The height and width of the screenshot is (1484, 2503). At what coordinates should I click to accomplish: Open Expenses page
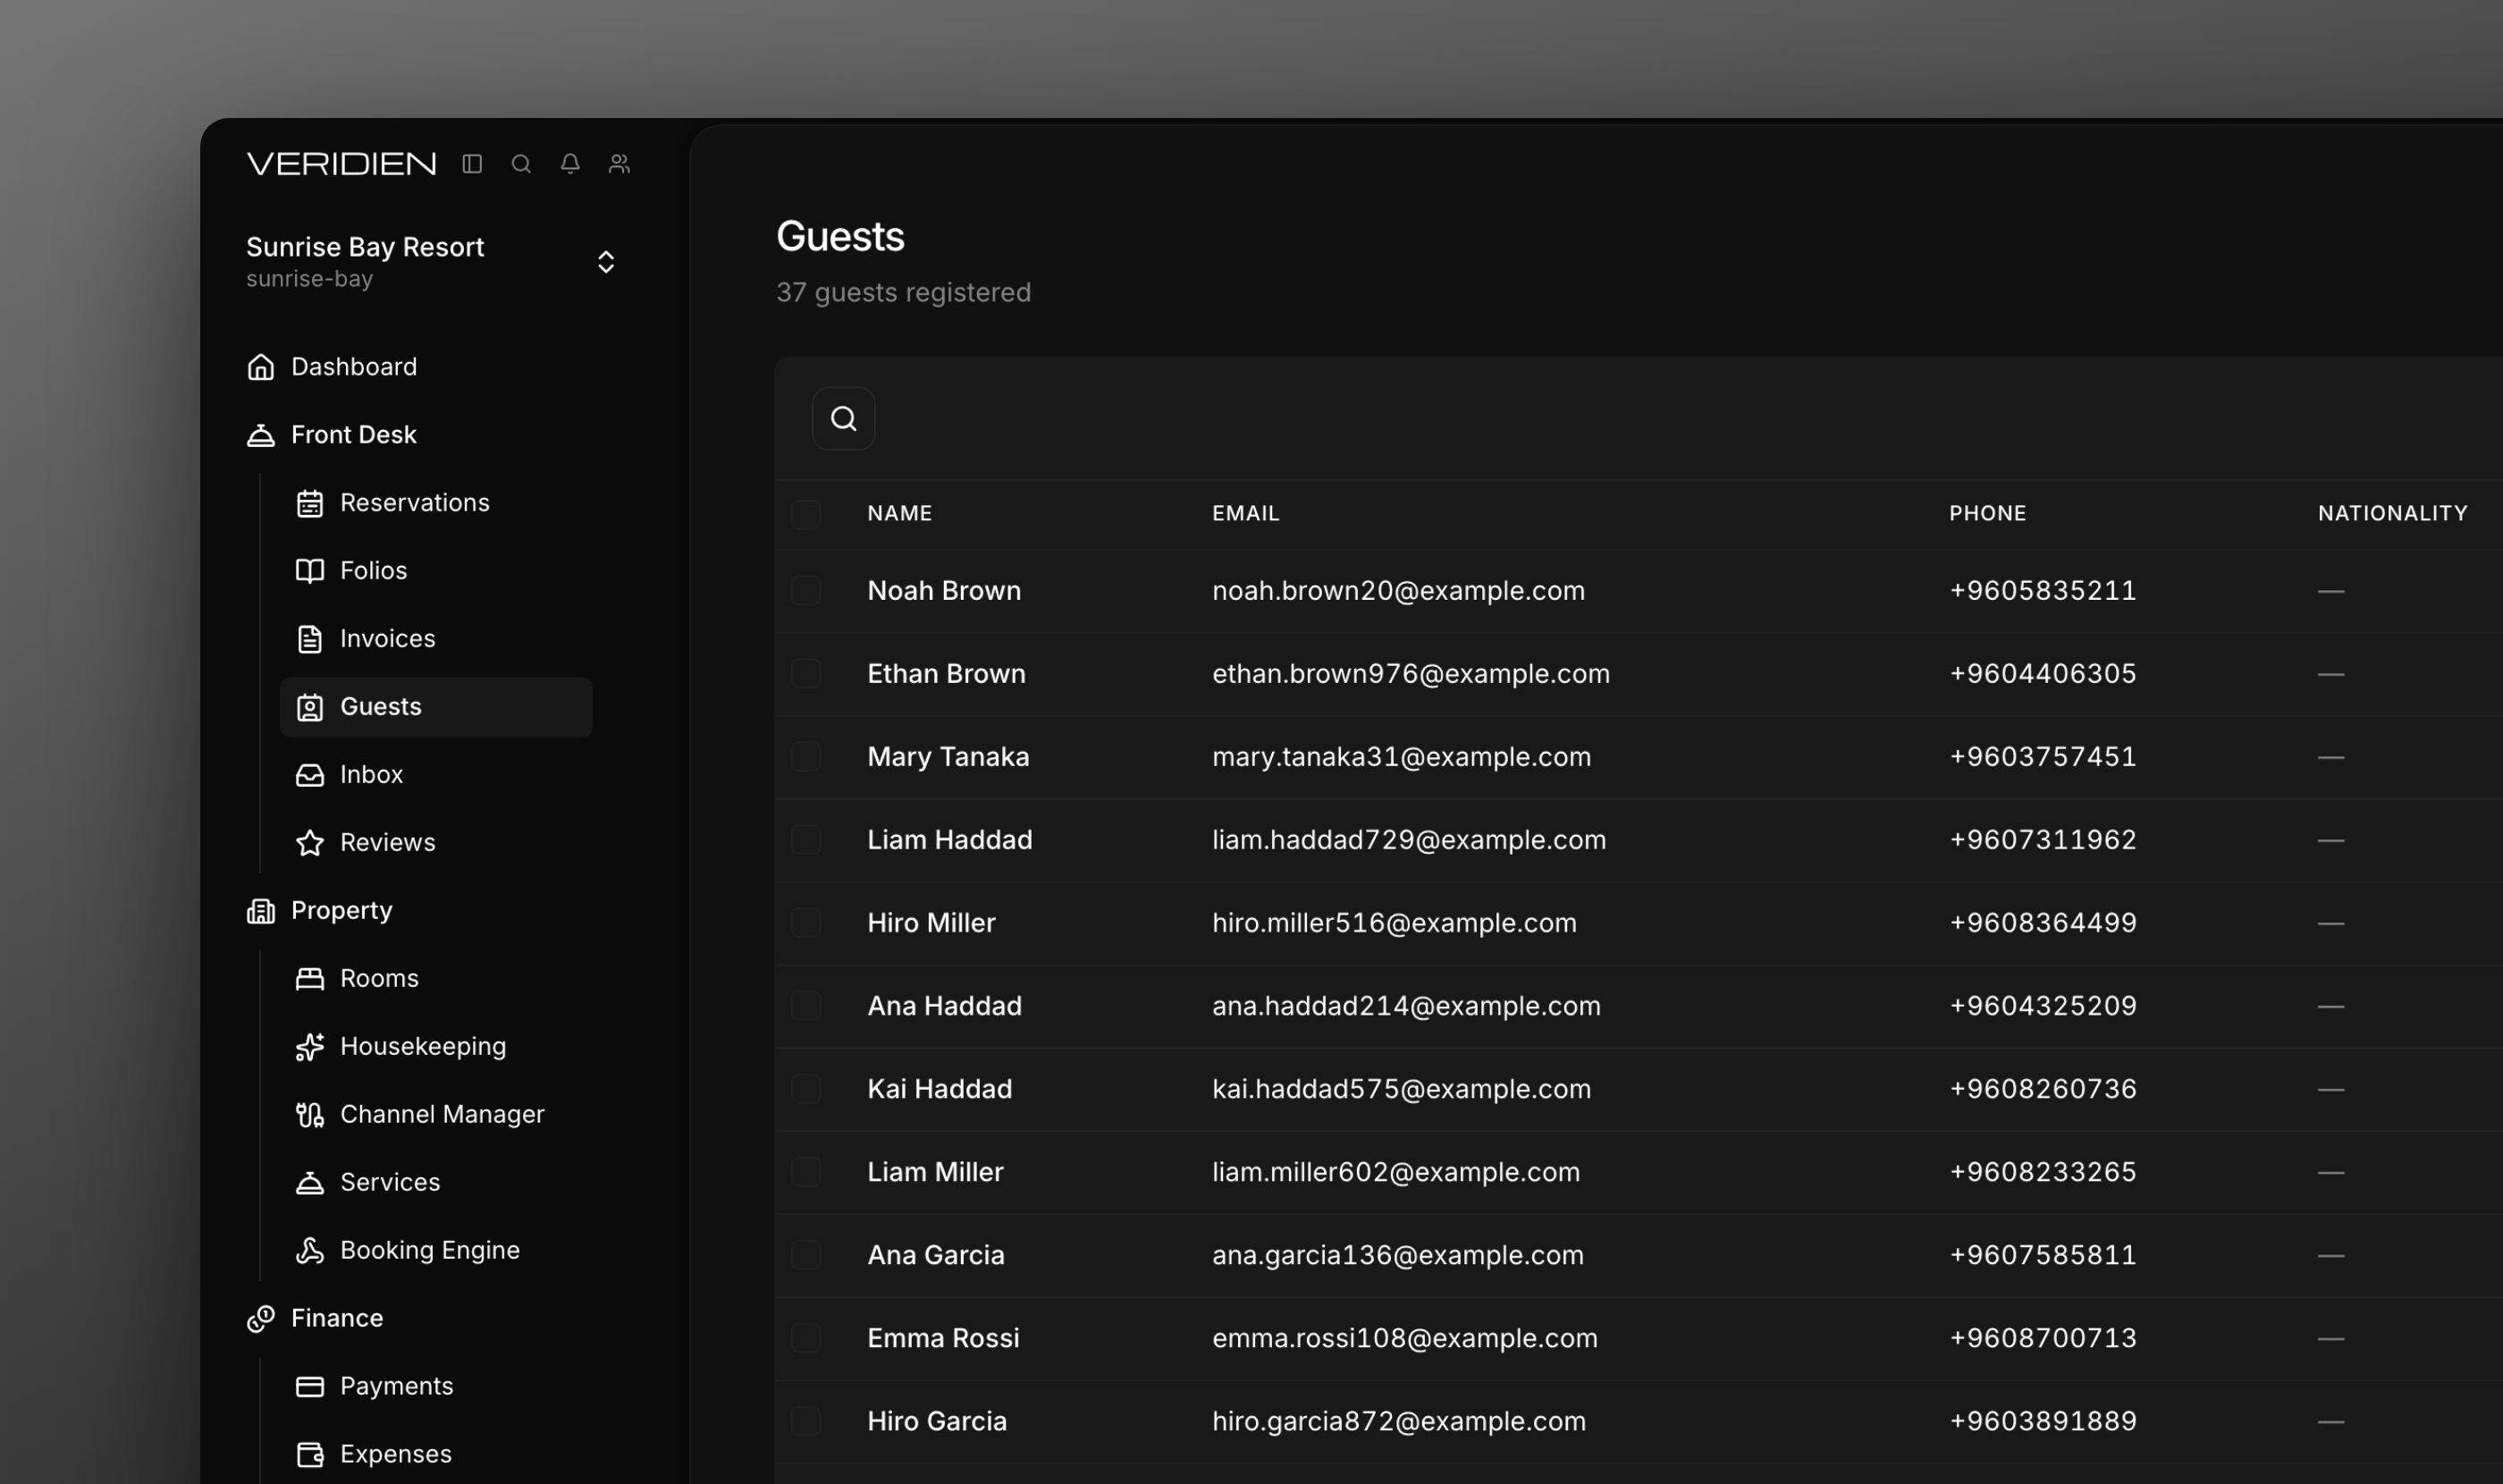point(396,1455)
